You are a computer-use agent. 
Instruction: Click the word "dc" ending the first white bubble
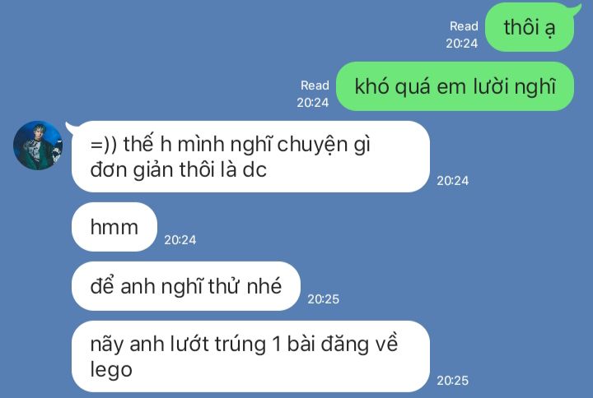[x=254, y=170]
